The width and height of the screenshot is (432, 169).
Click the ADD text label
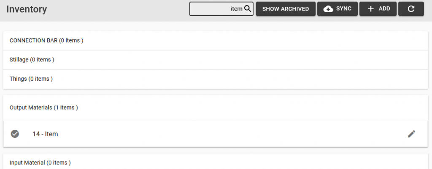[x=384, y=9]
